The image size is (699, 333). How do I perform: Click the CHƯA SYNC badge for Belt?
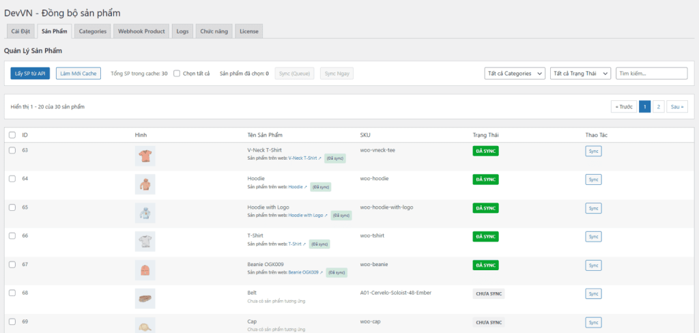(489, 293)
